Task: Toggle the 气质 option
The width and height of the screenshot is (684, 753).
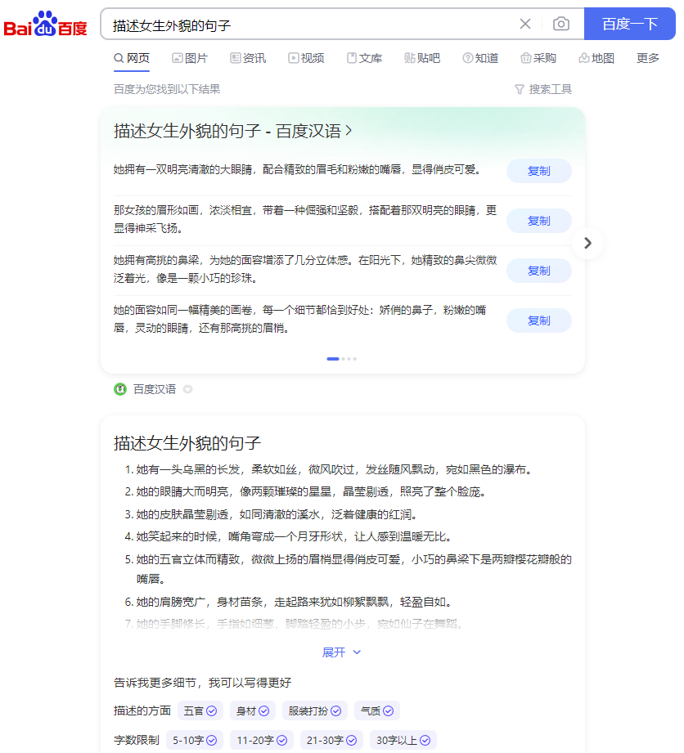Action: (377, 710)
